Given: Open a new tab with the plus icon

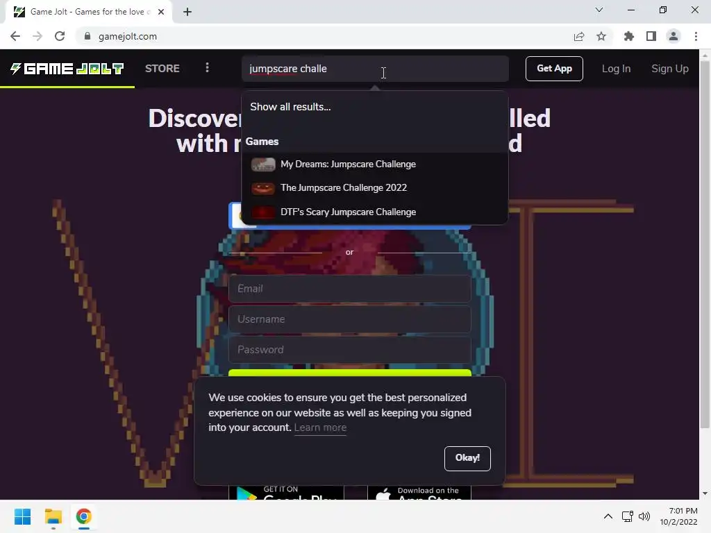Looking at the screenshot, I should tap(187, 12).
